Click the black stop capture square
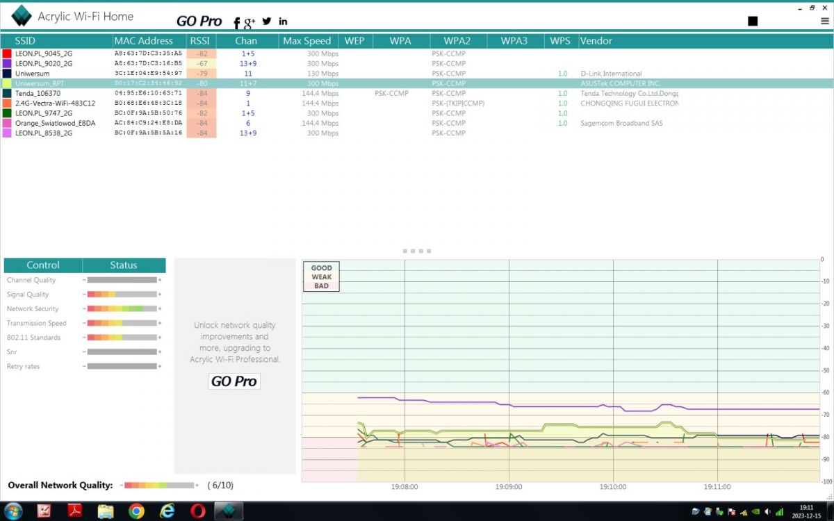The image size is (834, 521). [x=753, y=22]
